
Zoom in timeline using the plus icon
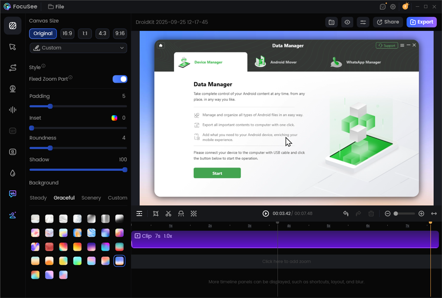coord(421,213)
